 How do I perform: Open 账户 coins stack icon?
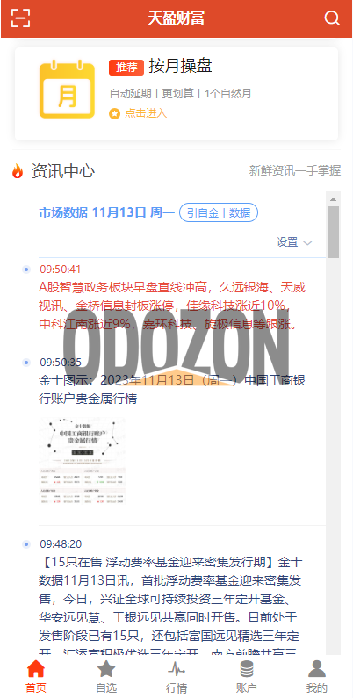[x=247, y=669]
